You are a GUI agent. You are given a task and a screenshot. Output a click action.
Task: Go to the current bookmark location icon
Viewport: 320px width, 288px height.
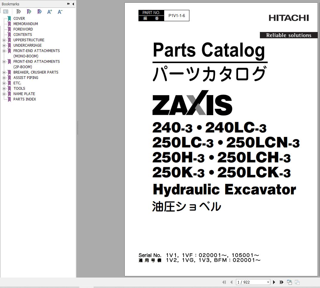pos(39,12)
